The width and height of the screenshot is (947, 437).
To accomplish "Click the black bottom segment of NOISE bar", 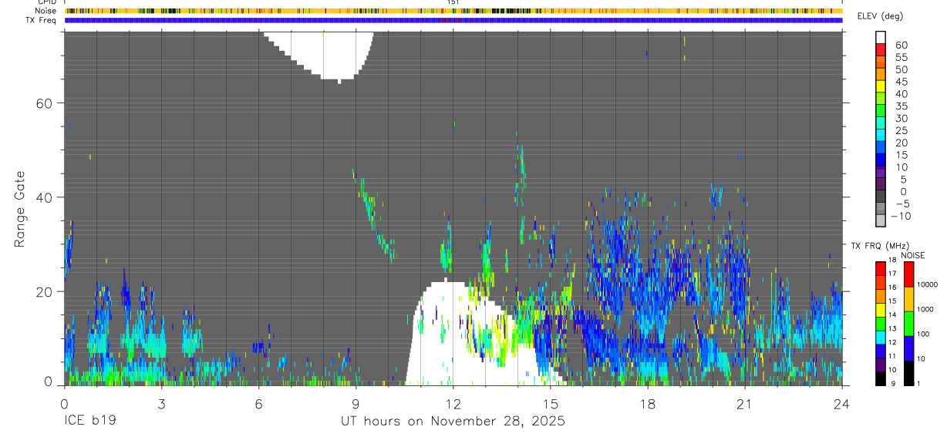I will (908, 372).
